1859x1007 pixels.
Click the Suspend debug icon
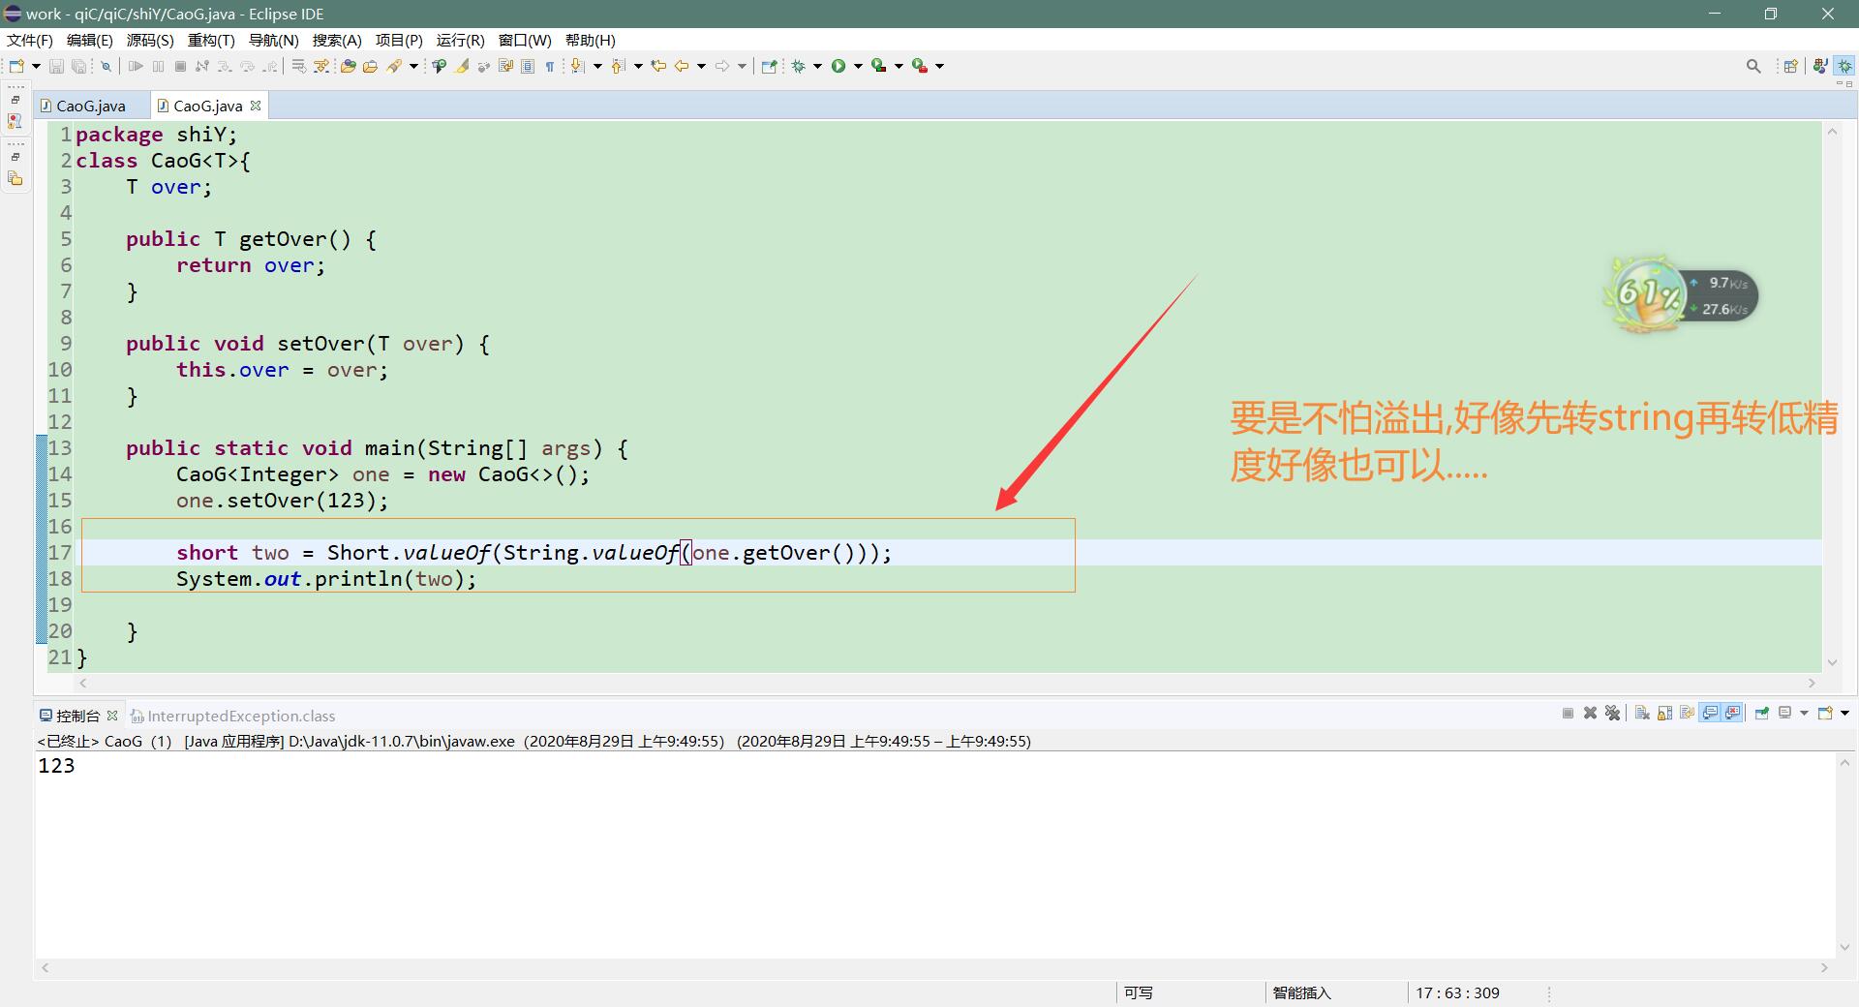point(158,66)
